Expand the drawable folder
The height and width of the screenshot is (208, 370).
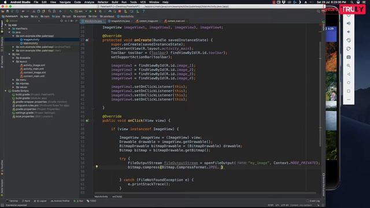pos(13,58)
